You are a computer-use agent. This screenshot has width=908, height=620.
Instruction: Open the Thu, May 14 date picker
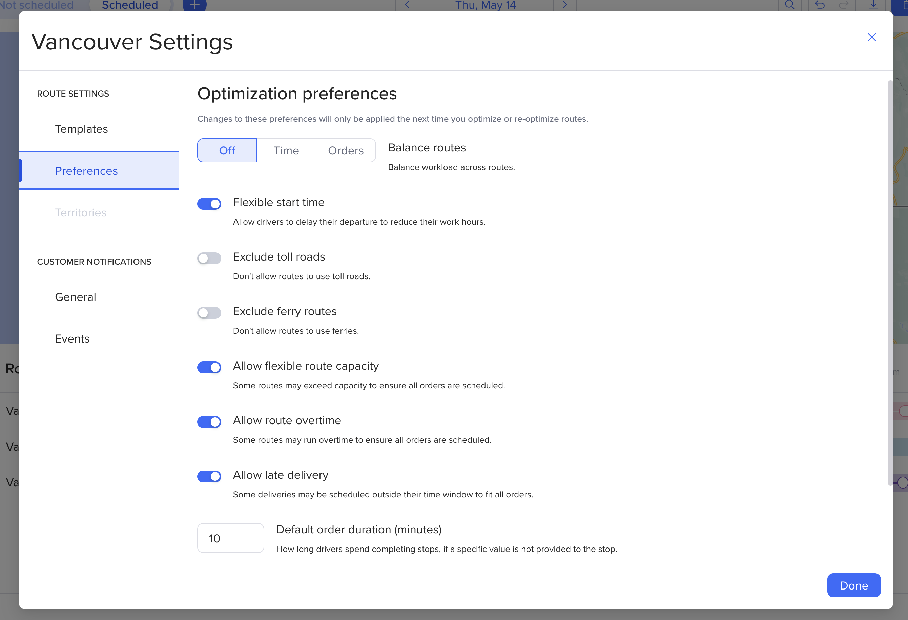[x=485, y=5]
